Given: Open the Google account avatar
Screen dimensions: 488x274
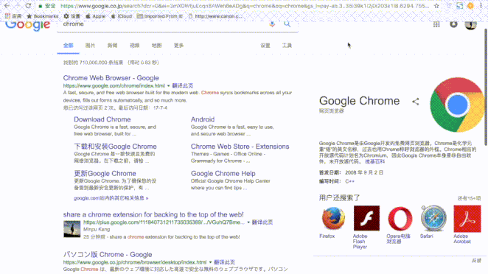Looking at the screenshot, I should (470, 24).
